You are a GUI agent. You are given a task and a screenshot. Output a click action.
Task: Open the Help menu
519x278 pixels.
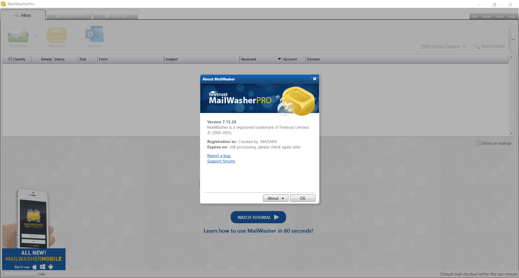click(512, 17)
